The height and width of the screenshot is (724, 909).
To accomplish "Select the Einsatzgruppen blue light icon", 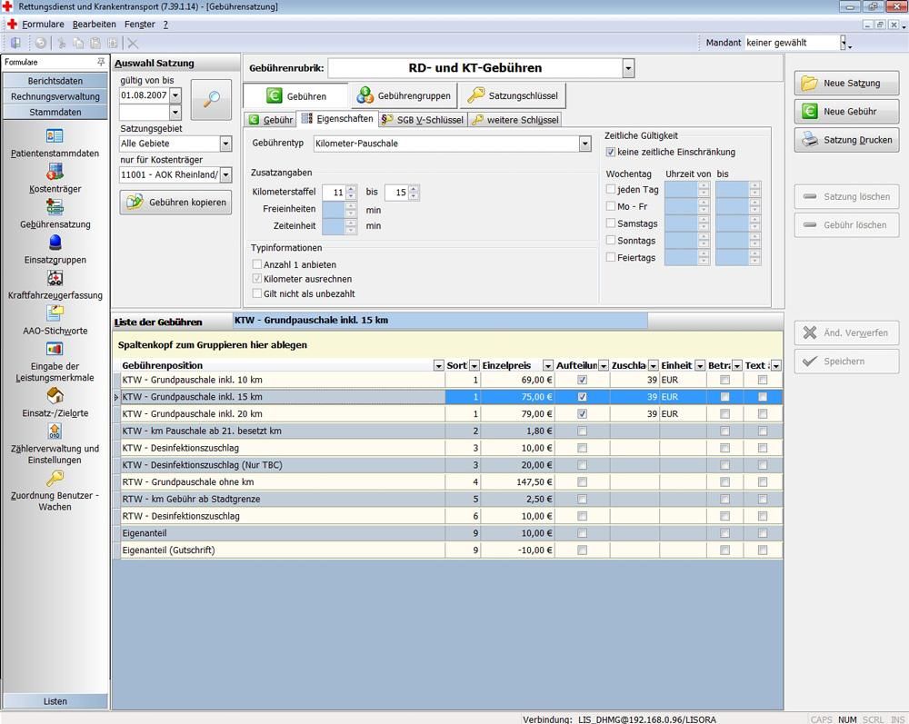I will [x=55, y=243].
